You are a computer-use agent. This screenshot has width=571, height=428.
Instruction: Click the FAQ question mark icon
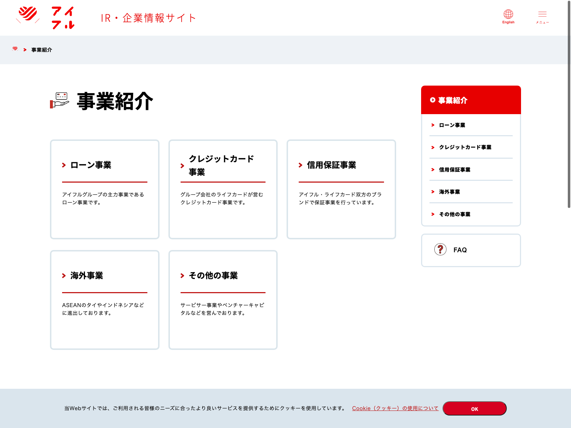point(440,249)
